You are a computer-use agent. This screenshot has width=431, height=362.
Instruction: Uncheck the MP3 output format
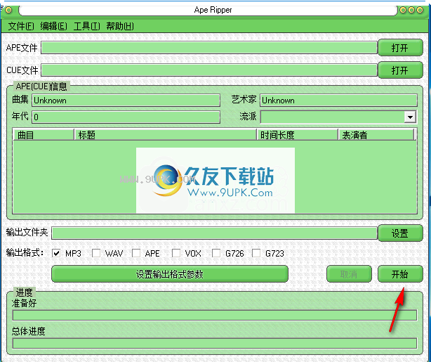pyautogui.click(x=56, y=253)
